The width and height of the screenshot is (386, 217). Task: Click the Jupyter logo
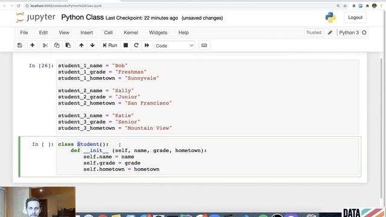tap(36, 17)
